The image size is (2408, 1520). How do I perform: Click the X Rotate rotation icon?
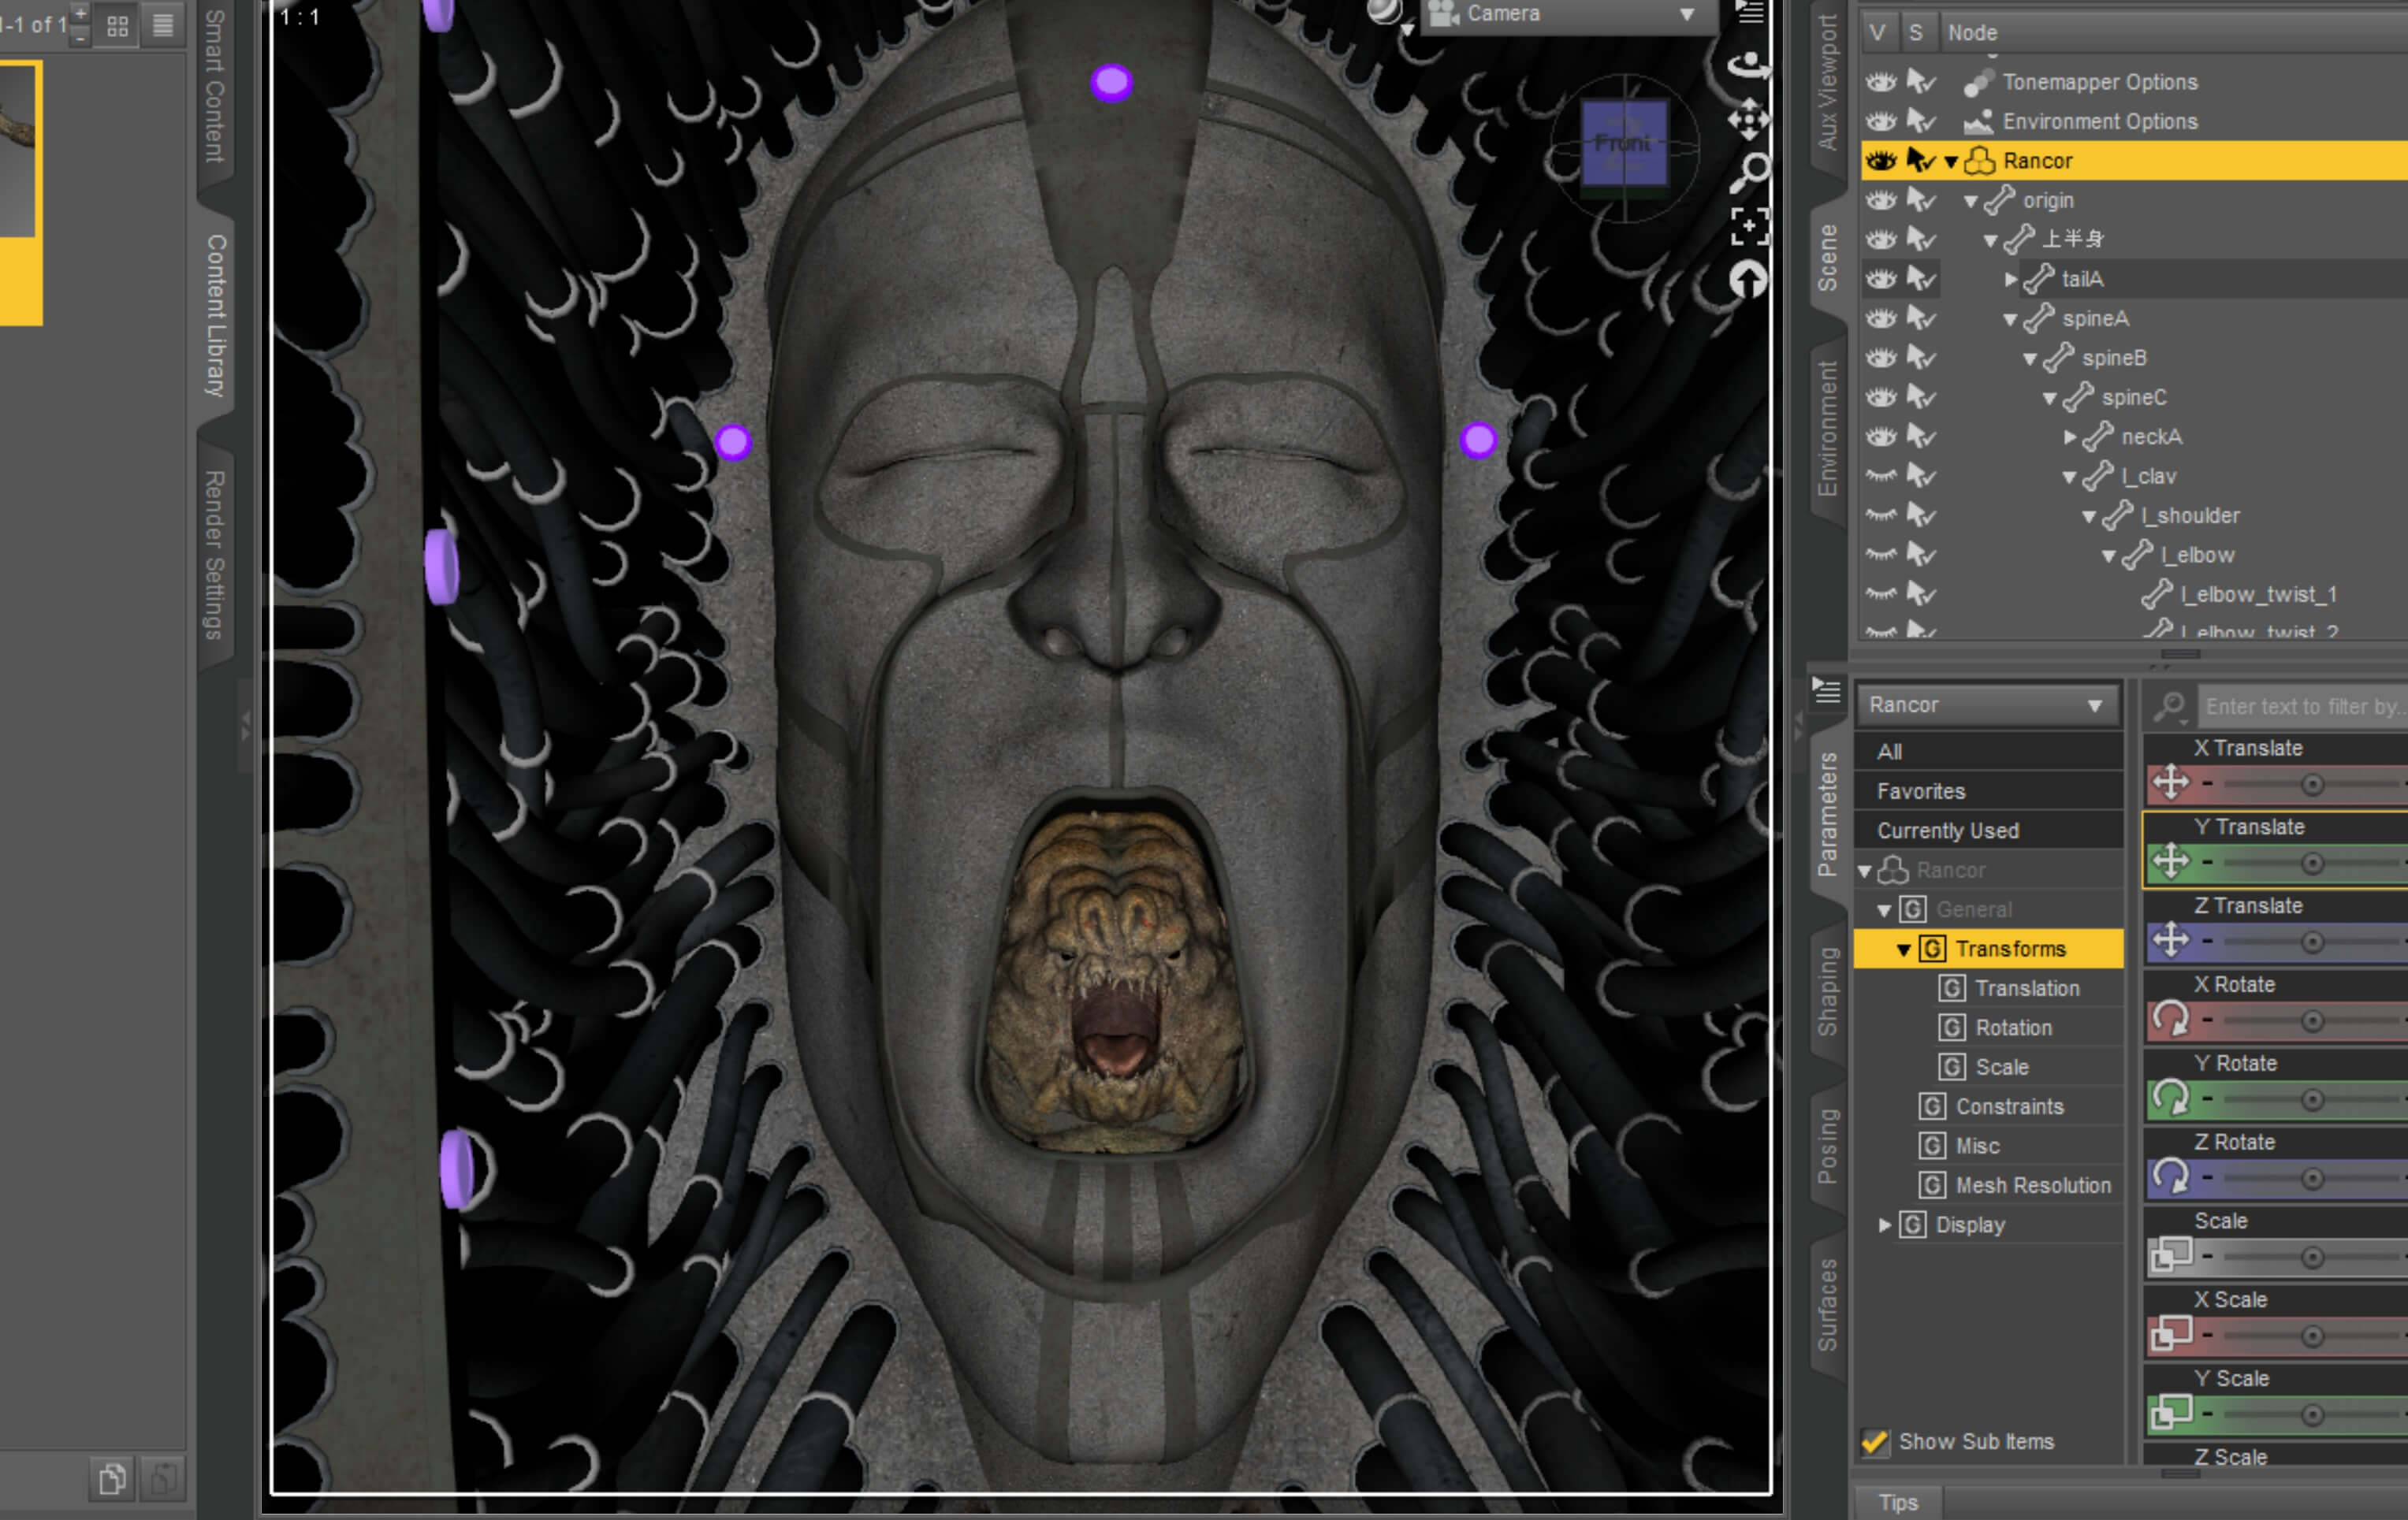[x=2170, y=1019]
